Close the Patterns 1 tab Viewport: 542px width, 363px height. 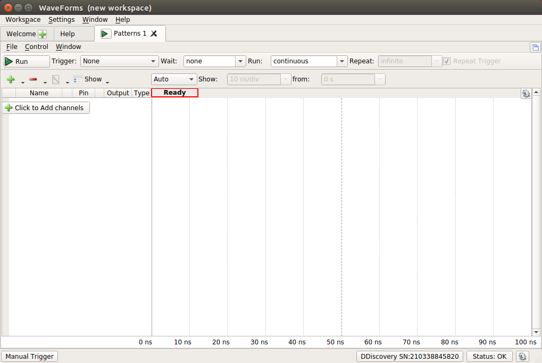[x=154, y=33]
